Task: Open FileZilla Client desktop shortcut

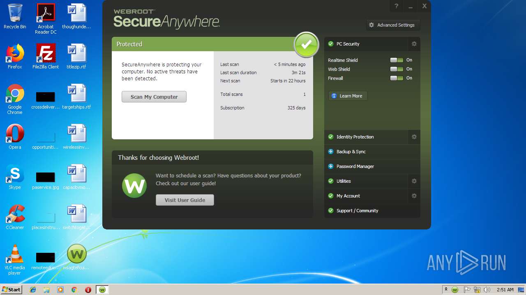Action: coord(46,57)
